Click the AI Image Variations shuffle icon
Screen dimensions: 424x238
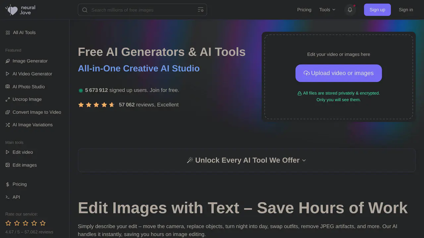[x=8, y=125]
